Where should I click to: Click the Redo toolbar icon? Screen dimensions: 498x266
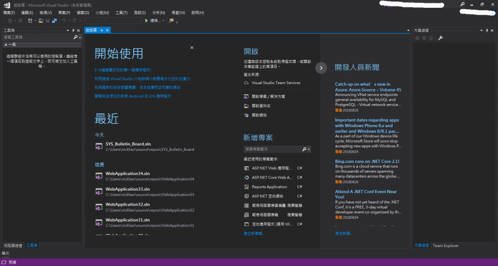(74, 20)
